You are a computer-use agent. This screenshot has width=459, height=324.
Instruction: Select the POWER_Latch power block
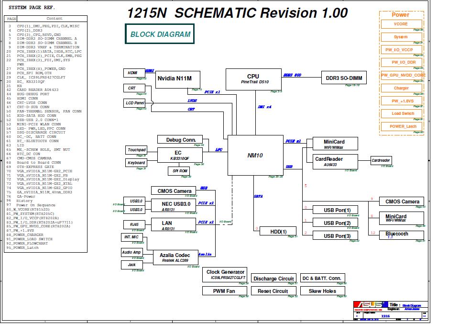click(401, 126)
